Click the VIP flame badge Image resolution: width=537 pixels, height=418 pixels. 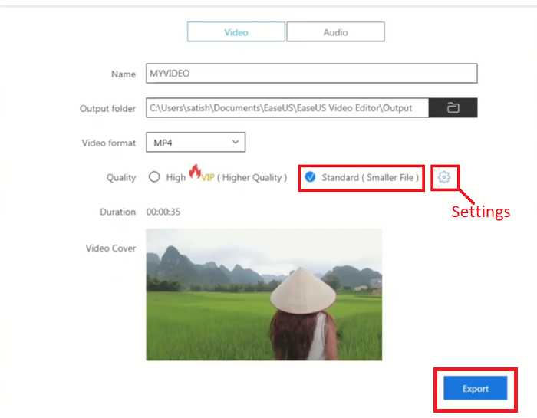pyautogui.click(x=202, y=173)
